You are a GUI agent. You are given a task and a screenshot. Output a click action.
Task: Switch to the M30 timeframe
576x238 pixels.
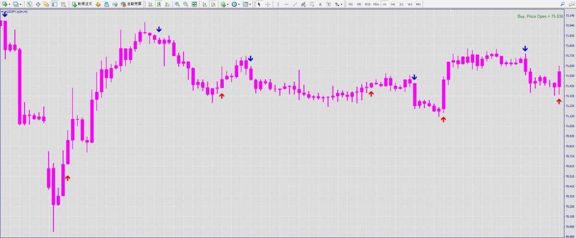(x=376, y=4)
